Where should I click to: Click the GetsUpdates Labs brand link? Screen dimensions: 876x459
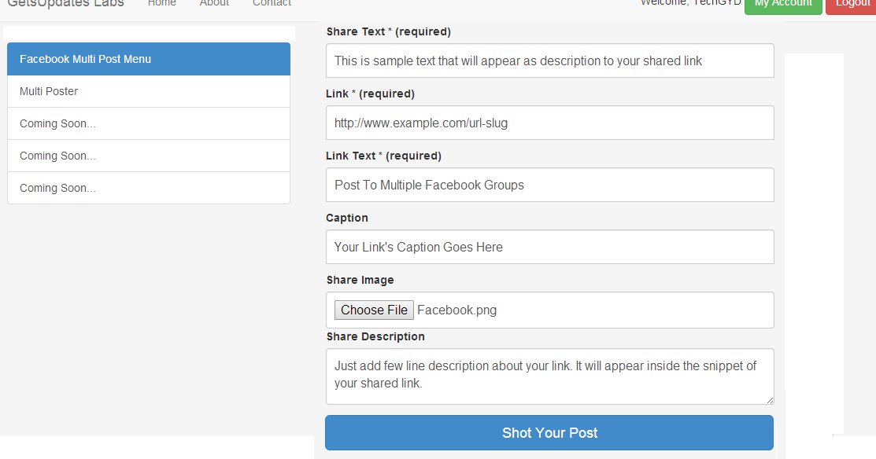pyautogui.click(x=66, y=4)
